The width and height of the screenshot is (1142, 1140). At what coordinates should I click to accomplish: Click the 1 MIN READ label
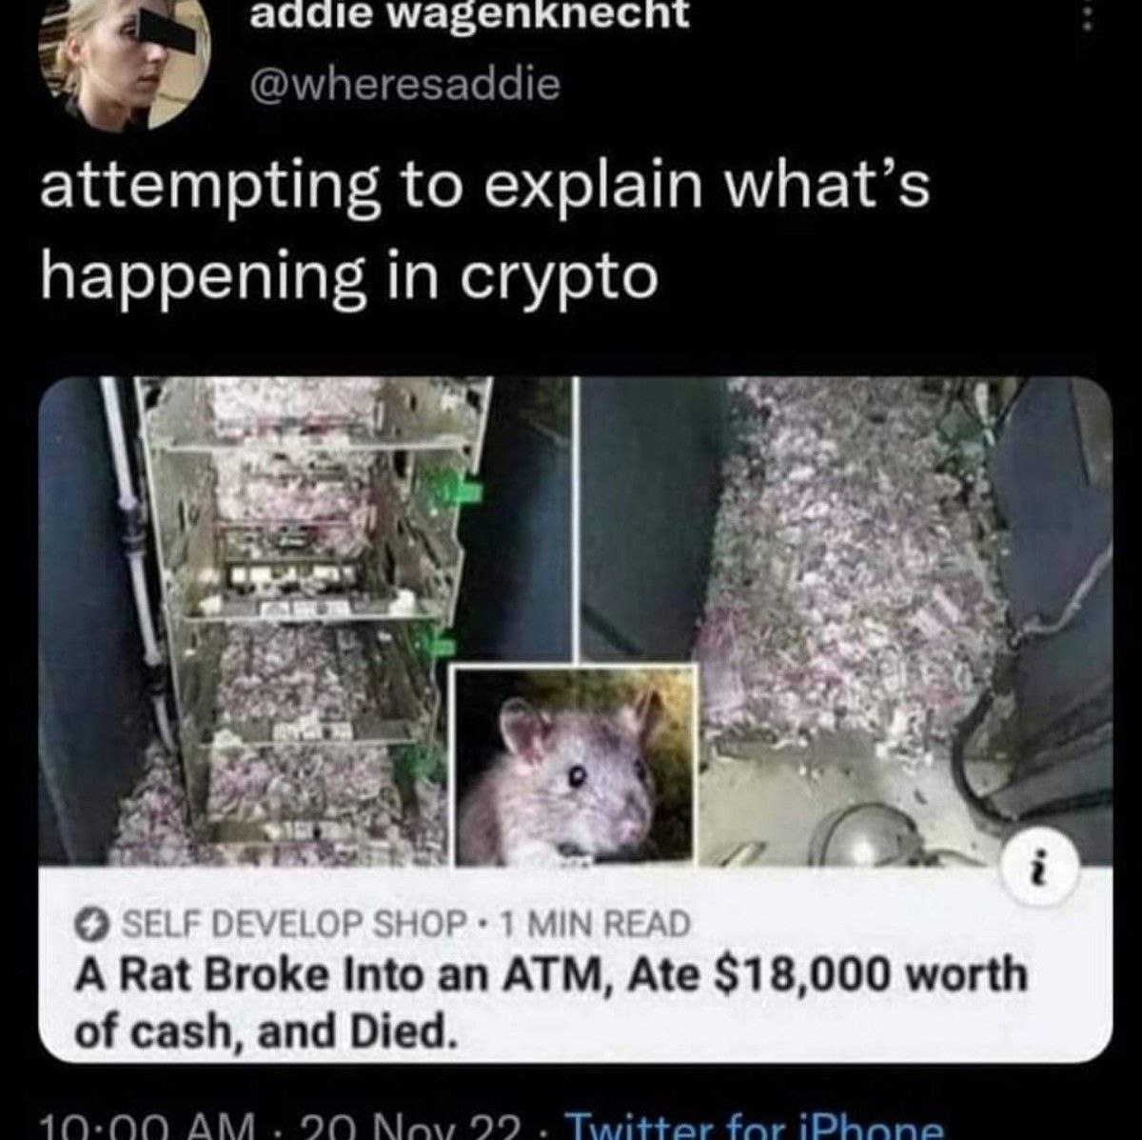click(595, 923)
